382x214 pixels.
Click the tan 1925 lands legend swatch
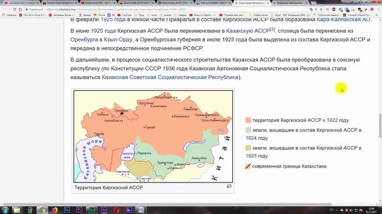point(248,148)
